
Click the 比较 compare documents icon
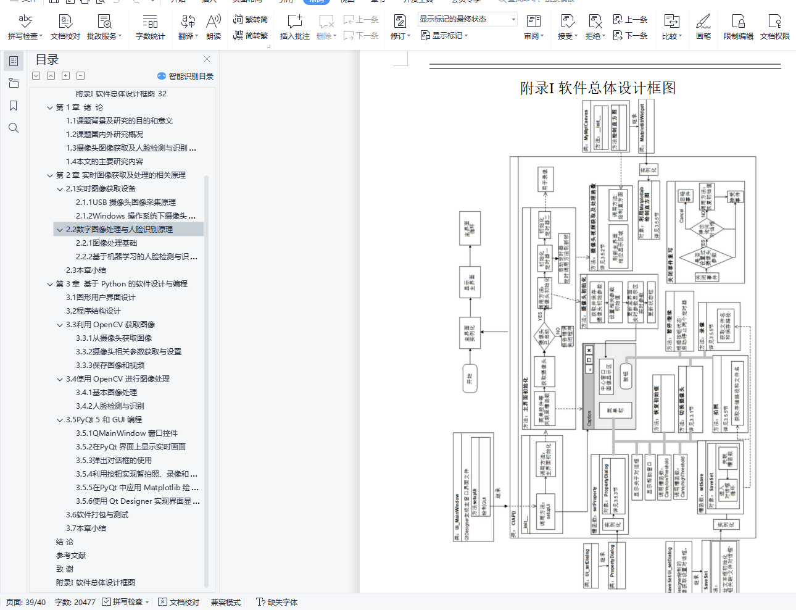(x=672, y=21)
